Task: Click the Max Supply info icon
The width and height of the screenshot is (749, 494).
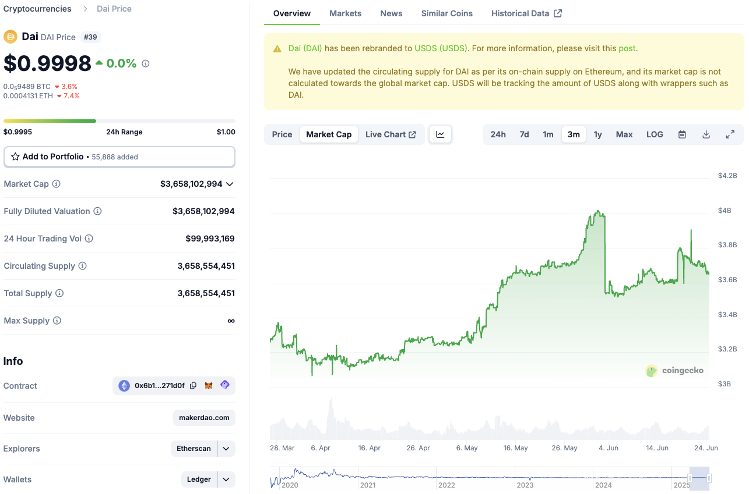Action: click(x=57, y=321)
